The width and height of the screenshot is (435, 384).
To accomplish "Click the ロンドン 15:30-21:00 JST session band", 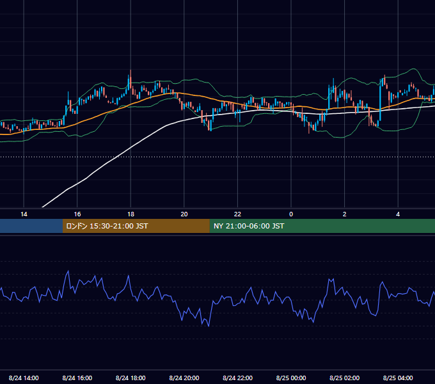I will (x=136, y=226).
